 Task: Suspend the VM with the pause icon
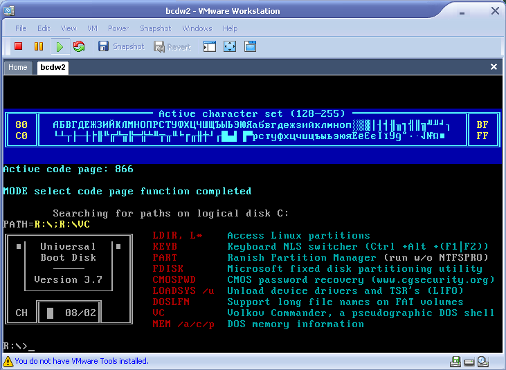pyautogui.click(x=39, y=46)
